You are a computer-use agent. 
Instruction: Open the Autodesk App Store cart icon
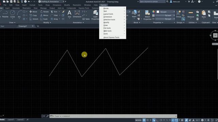coord(189,1)
